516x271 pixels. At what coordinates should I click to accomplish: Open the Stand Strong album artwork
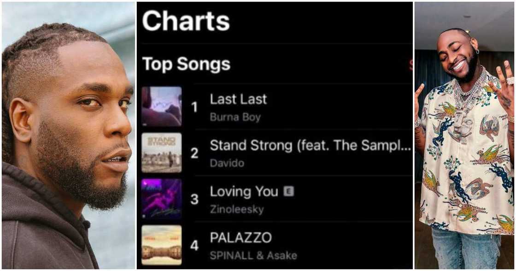[161, 153]
